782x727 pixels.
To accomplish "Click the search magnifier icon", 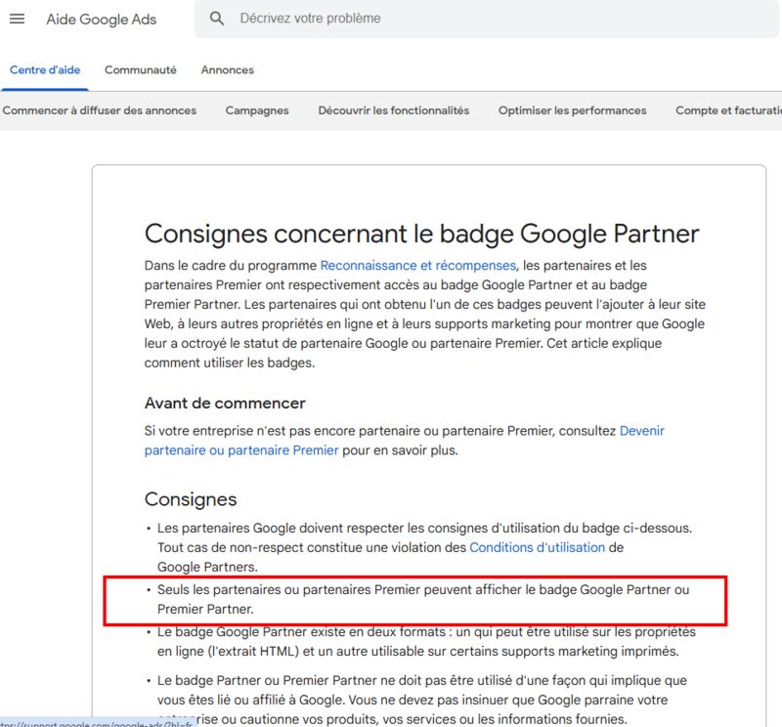I will (216, 19).
